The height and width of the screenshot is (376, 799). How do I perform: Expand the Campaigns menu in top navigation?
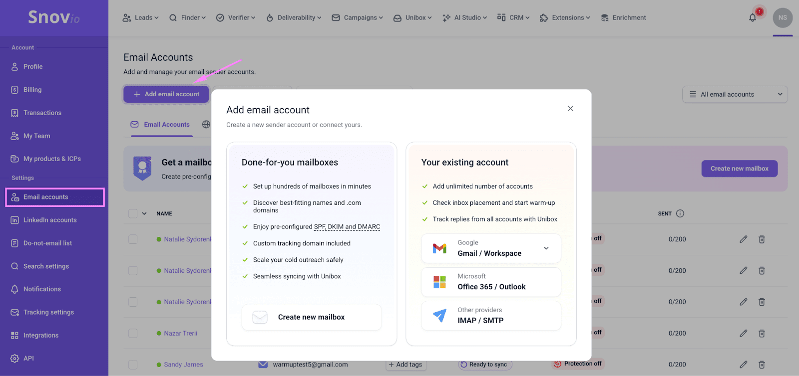358,18
